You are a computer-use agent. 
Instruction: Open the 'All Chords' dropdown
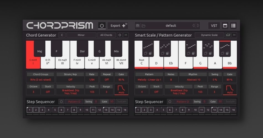click(x=106, y=35)
